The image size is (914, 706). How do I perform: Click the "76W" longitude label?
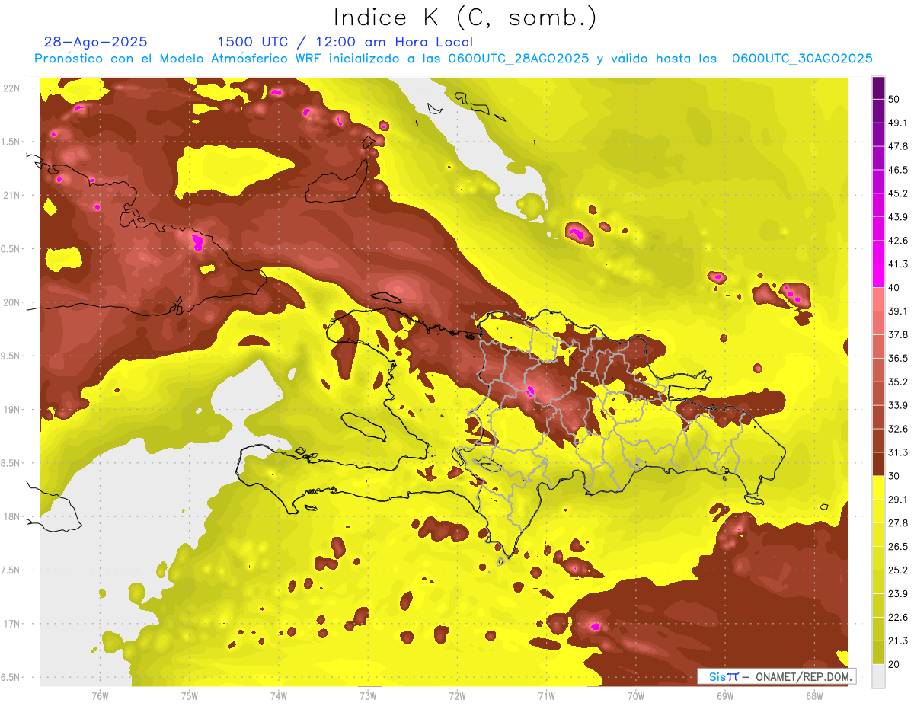tap(100, 695)
